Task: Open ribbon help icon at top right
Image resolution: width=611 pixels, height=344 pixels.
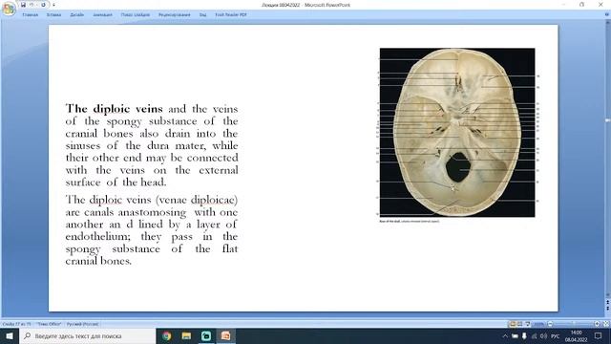Action: click(607, 15)
